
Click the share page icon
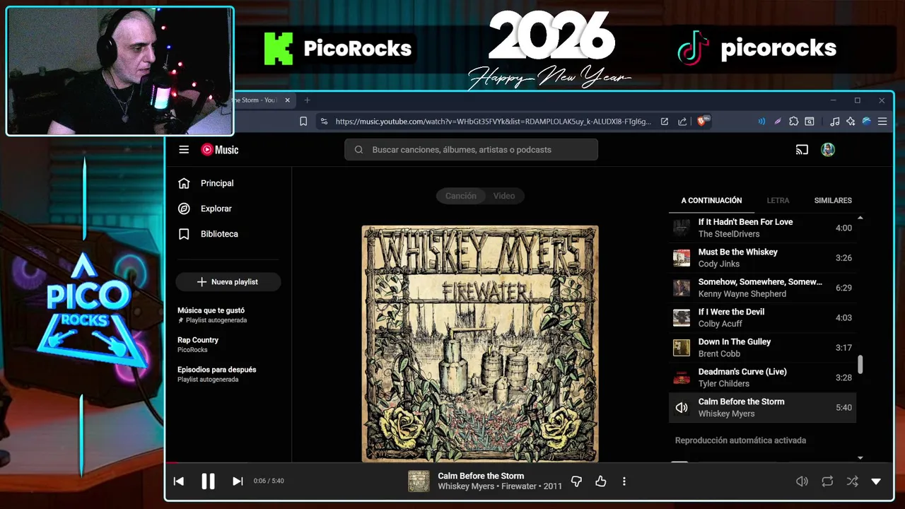tap(682, 122)
